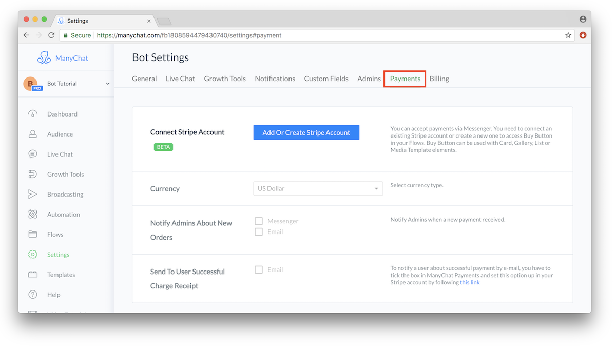Click the green Secure padlock icon

click(x=65, y=35)
